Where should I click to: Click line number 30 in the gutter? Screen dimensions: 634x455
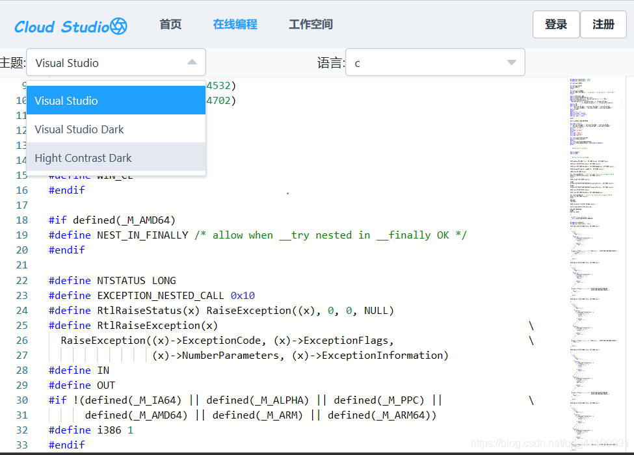22,400
